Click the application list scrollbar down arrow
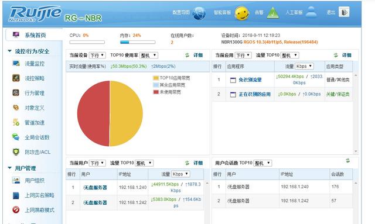This screenshot has width=375, height=224. pos(356,151)
